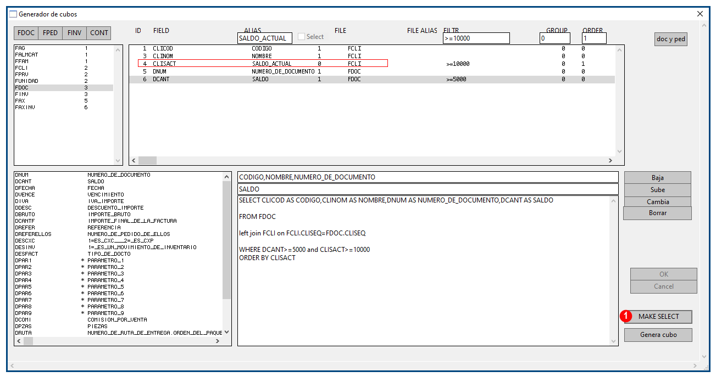
Task: Select the CLINOM row in the grid
Action: click(x=372, y=56)
